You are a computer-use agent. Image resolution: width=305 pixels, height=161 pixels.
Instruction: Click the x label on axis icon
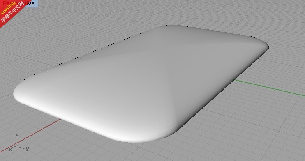(10, 150)
